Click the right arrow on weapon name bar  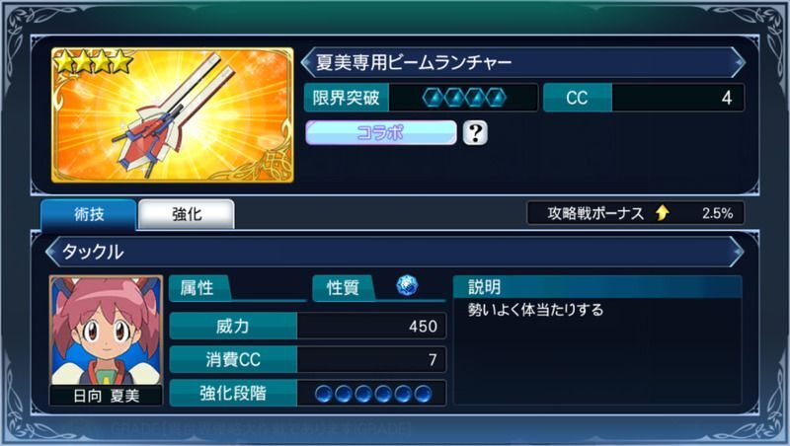(x=738, y=62)
